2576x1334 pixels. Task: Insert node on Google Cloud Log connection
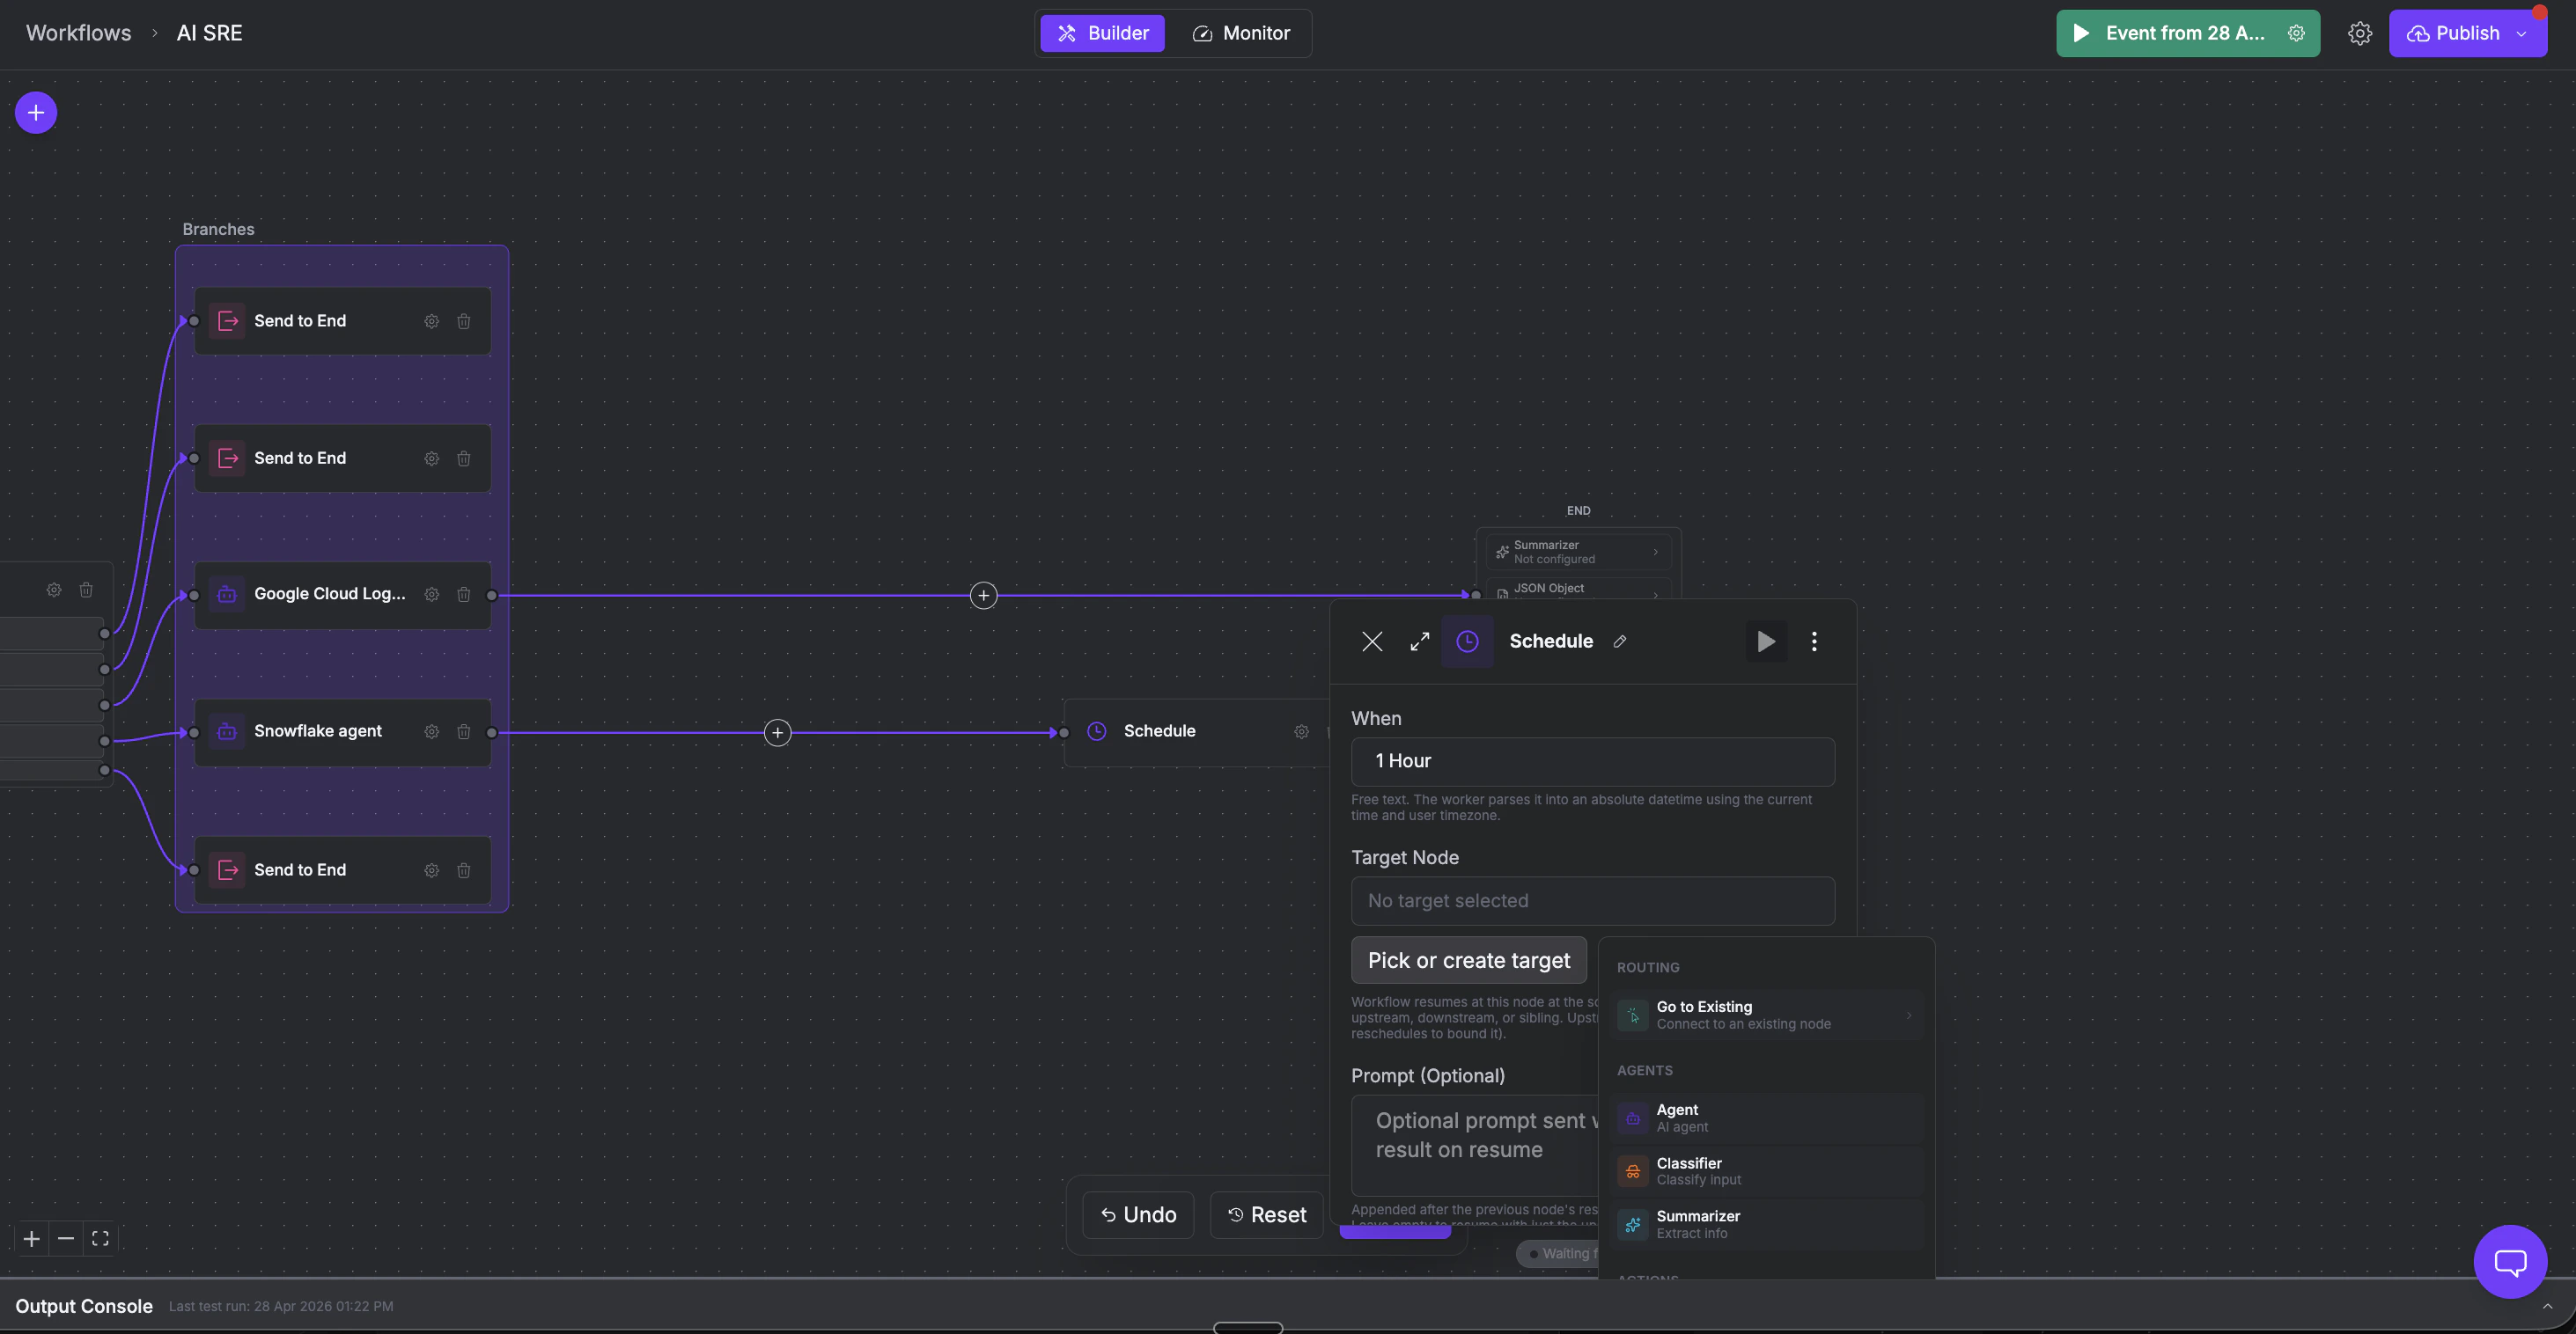click(x=984, y=596)
